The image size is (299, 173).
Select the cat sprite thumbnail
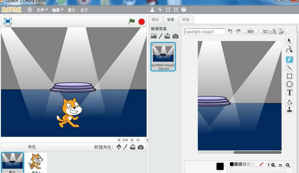click(36, 163)
